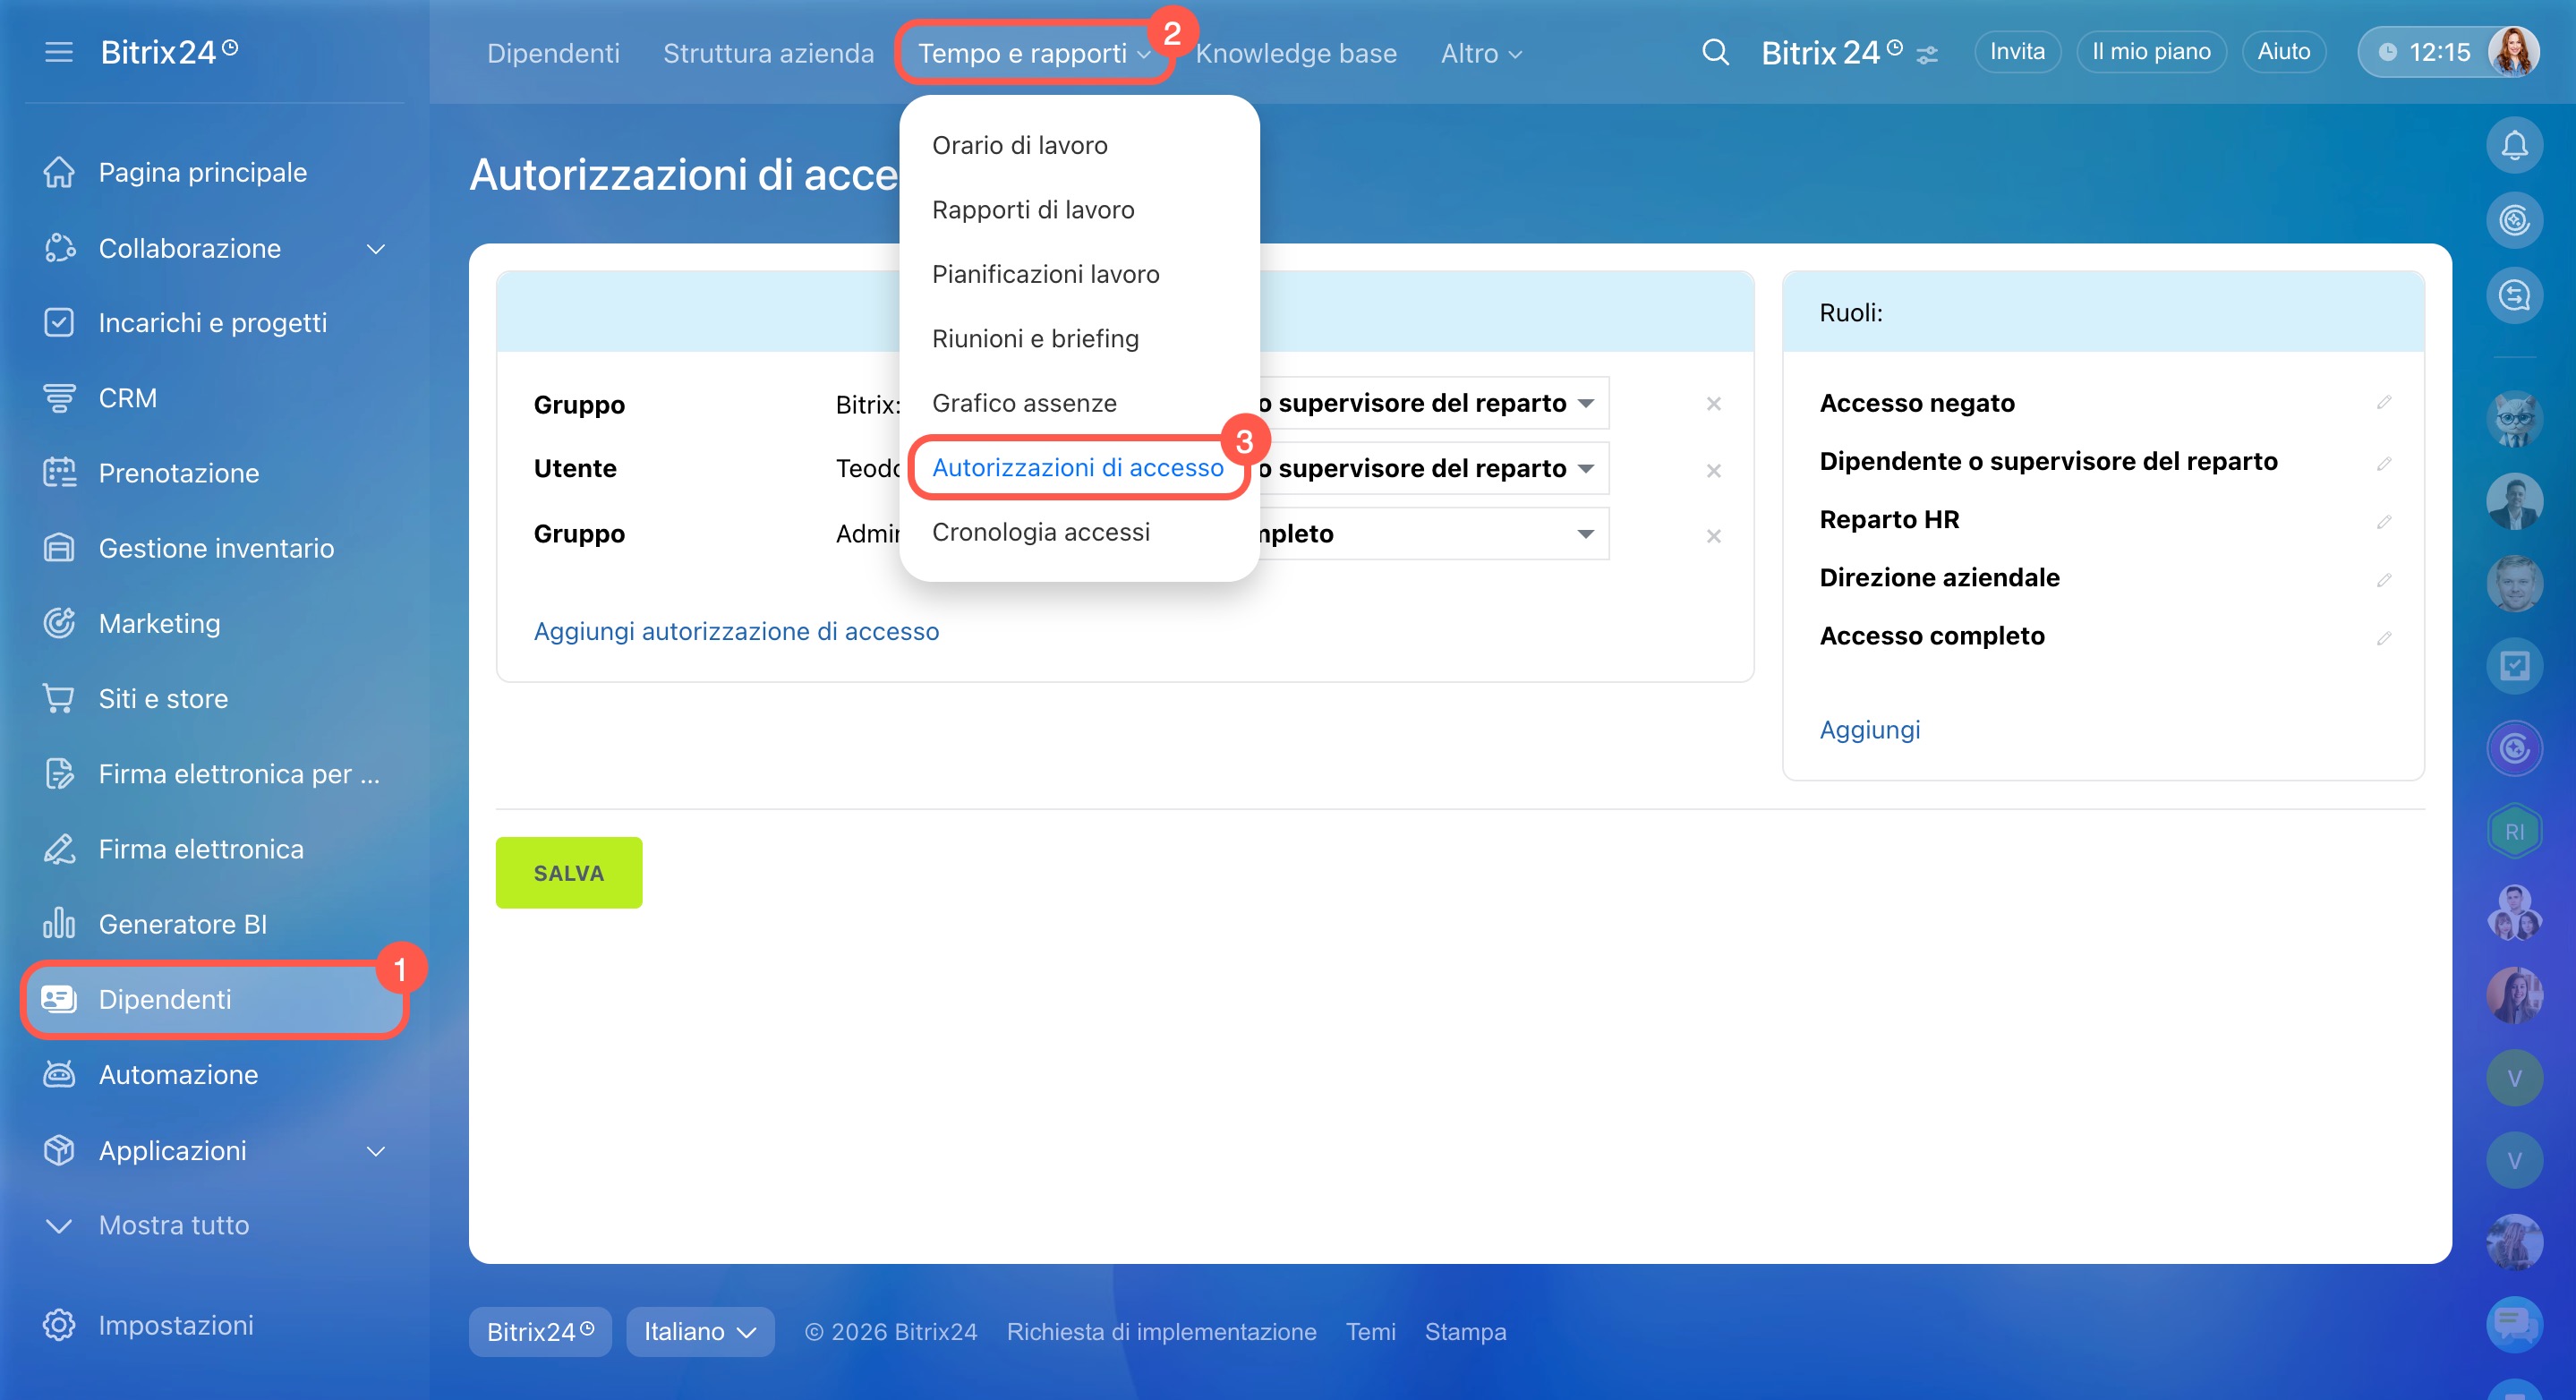Open the Altro menu in top navigation
The width and height of the screenshot is (2576, 1400).
[1480, 53]
